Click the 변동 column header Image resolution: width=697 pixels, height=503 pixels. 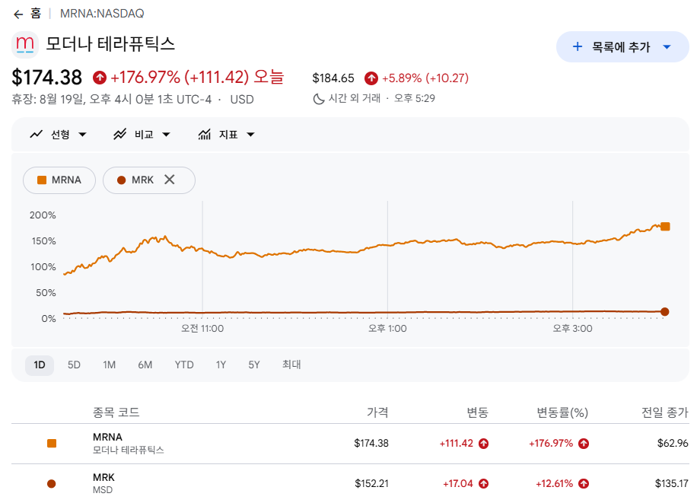click(x=478, y=412)
